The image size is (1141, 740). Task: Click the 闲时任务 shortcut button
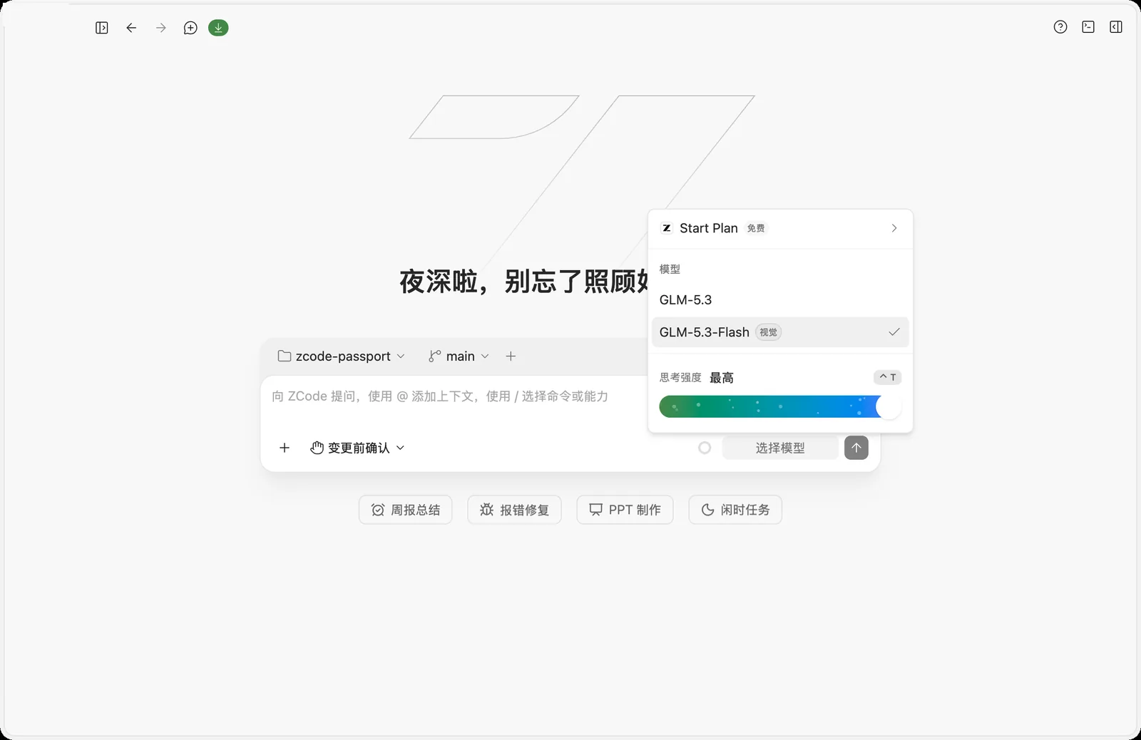(735, 510)
